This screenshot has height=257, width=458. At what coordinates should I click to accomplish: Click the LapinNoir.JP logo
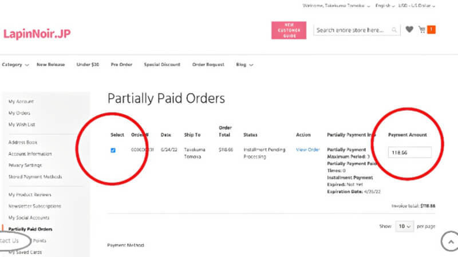pyautogui.click(x=37, y=34)
